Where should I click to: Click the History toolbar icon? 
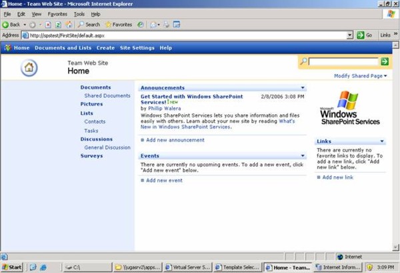click(140, 25)
